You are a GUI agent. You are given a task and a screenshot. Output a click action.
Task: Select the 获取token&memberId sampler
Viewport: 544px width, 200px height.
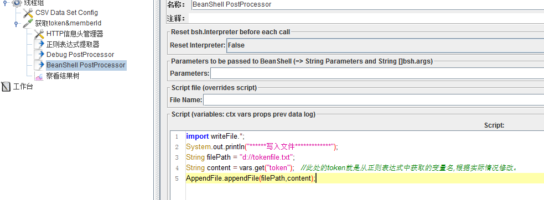pos(69,23)
